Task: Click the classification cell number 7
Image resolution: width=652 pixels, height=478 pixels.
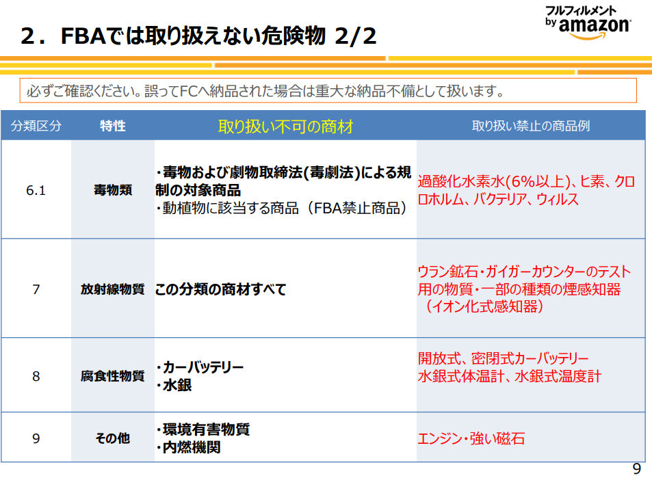Action: click(x=36, y=289)
